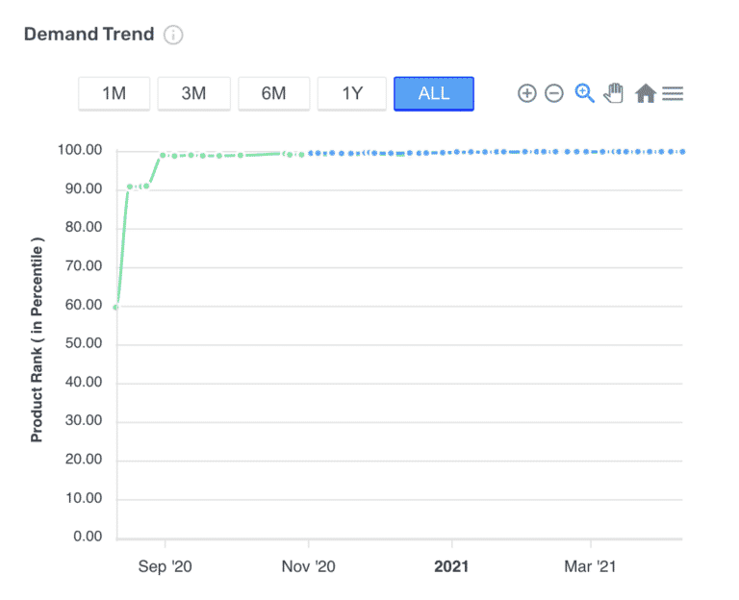This screenshot has height=600, width=739.
Task: Click the info icon beside Demand Trend
Action: pos(173,35)
